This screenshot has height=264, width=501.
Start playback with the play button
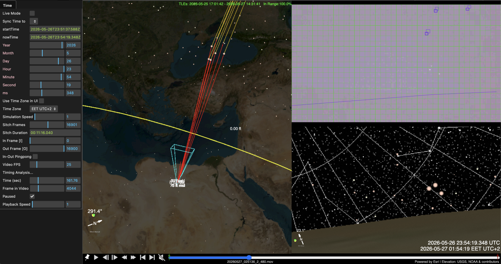96,257
